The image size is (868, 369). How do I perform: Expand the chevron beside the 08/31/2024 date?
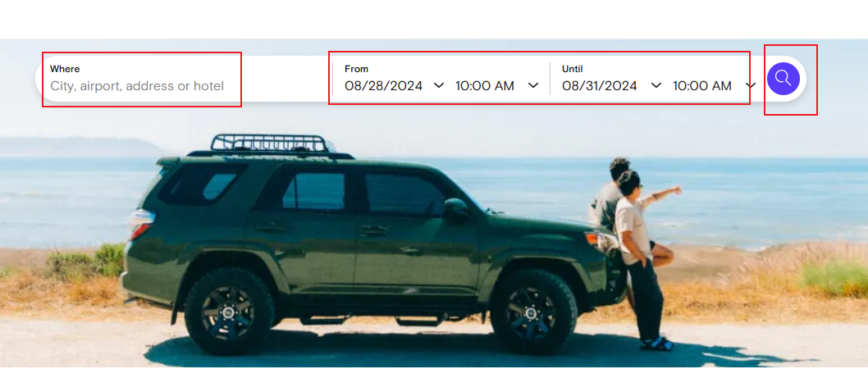click(656, 85)
